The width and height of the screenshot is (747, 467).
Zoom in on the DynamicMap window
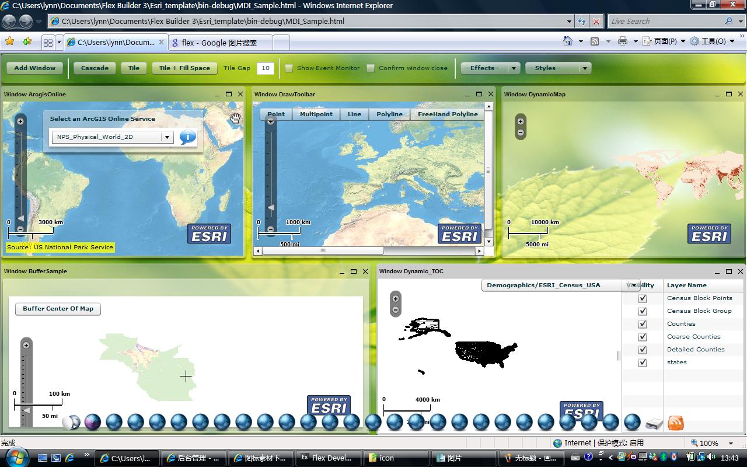point(521,121)
